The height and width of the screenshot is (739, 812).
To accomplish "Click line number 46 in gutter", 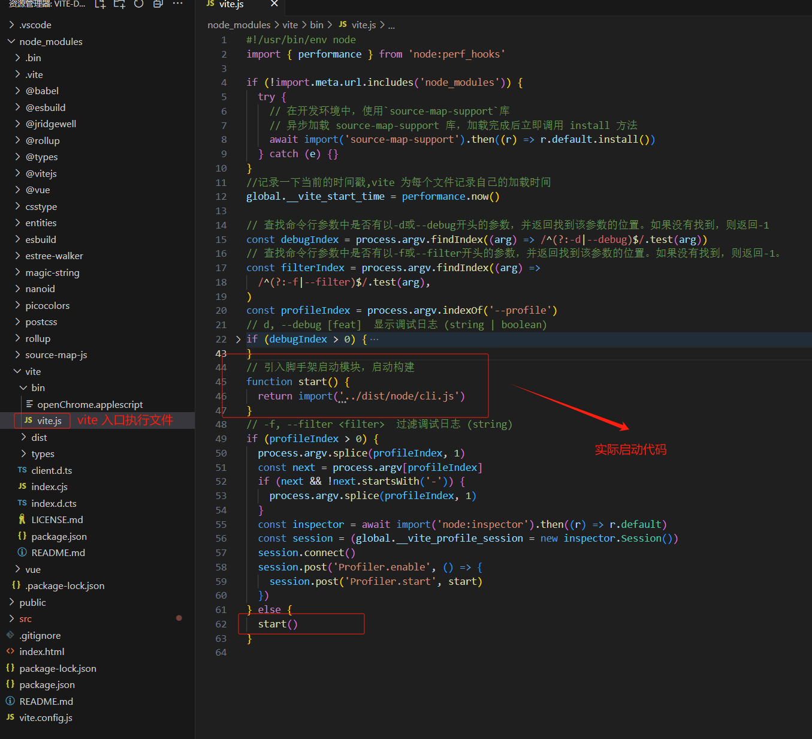I will point(221,396).
